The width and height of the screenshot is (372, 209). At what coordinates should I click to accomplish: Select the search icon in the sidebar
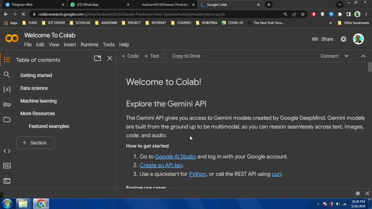point(7,75)
